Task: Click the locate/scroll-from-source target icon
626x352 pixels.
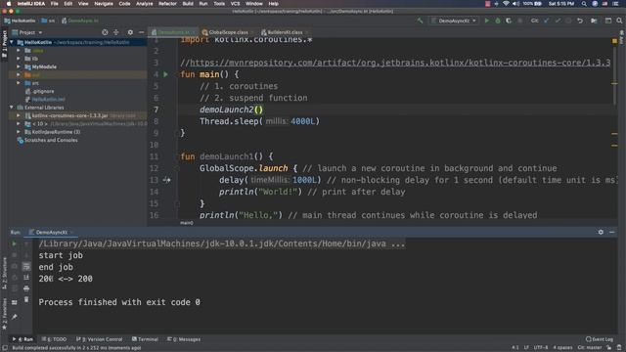Action: (105, 32)
